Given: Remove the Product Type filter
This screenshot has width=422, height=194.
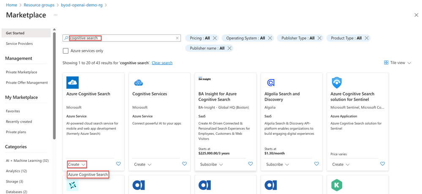Looking at the screenshot, I should click(x=367, y=38).
